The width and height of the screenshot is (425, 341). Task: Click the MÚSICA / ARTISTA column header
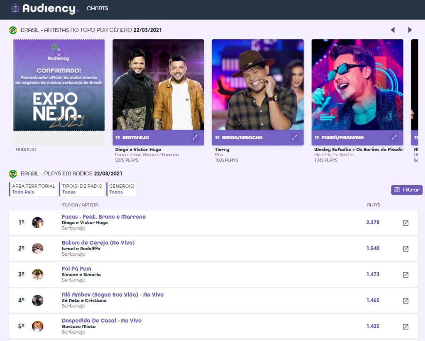[80, 205]
